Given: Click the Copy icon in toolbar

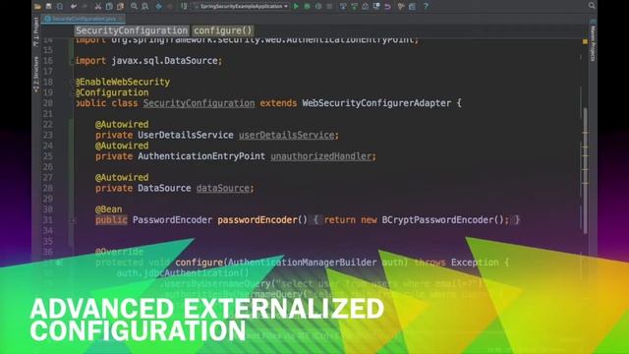Looking at the screenshot, I should pyautogui.click(x=109, y=6).
